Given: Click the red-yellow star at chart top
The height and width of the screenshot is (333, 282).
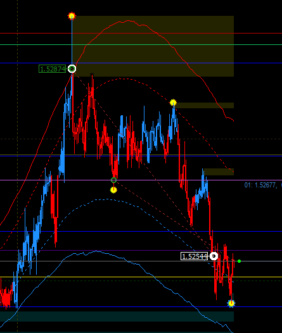Looking at the screenshot, I should (x=72, y=16).
